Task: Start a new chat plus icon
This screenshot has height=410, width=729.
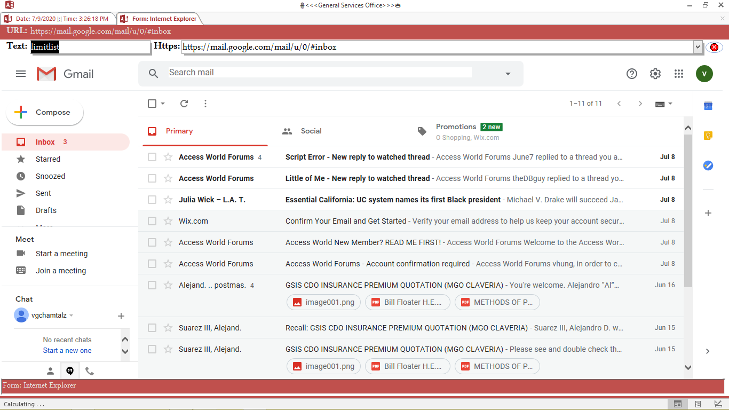Action: click(121, 316)
